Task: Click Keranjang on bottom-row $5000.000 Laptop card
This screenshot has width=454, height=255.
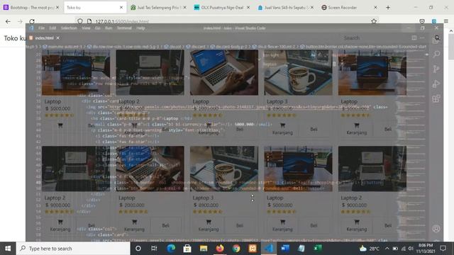Action: [x=282, y=225]
